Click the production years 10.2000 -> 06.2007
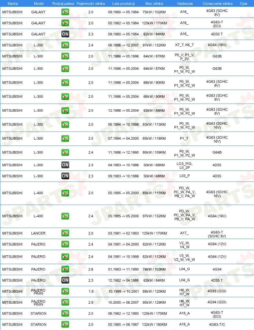 123,302
